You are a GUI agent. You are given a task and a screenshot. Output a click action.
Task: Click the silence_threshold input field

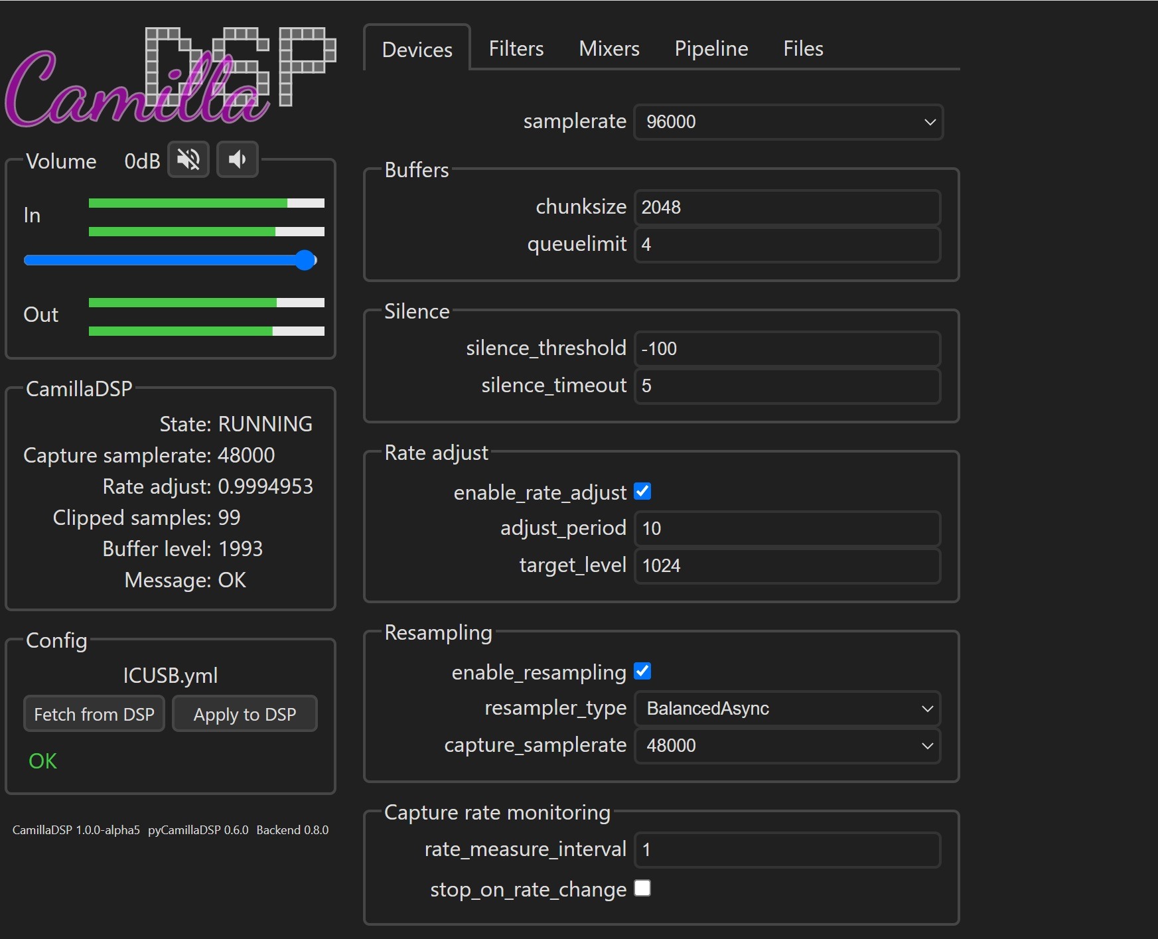pyautogui.click(x=788, y=349)
